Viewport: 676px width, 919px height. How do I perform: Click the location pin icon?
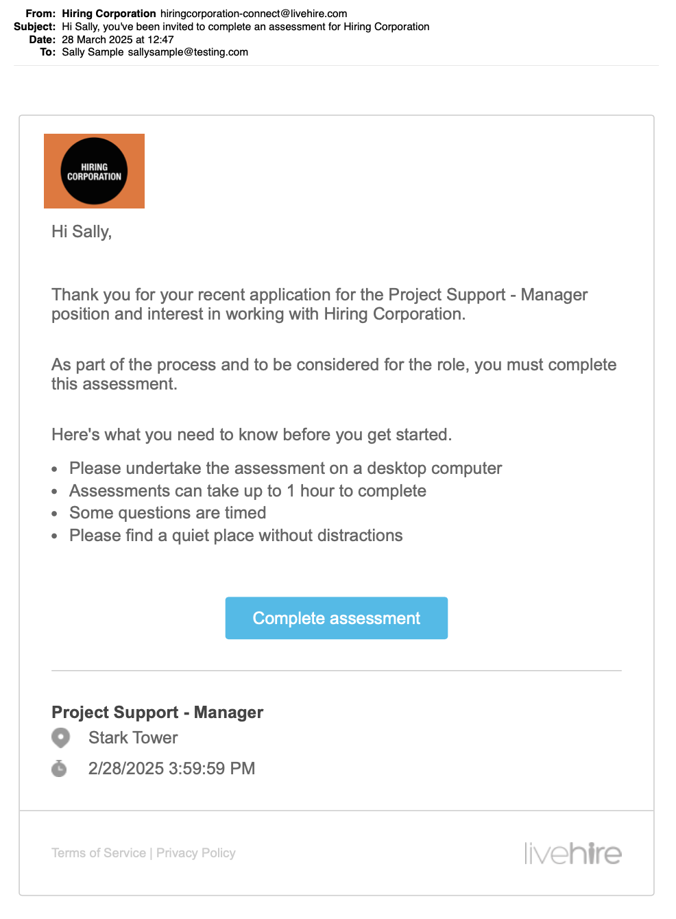[61, 738]
